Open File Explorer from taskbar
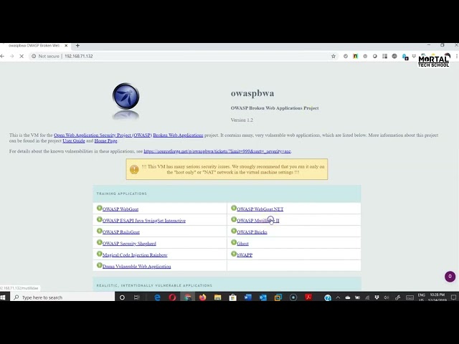The width and height of the screenshot is (459, 344). click(217, 297)
